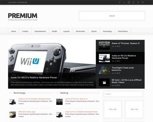Click the 468x60 banner ad placeholder
The width and height of the screenshot is (153, 122).
[112, 16]
